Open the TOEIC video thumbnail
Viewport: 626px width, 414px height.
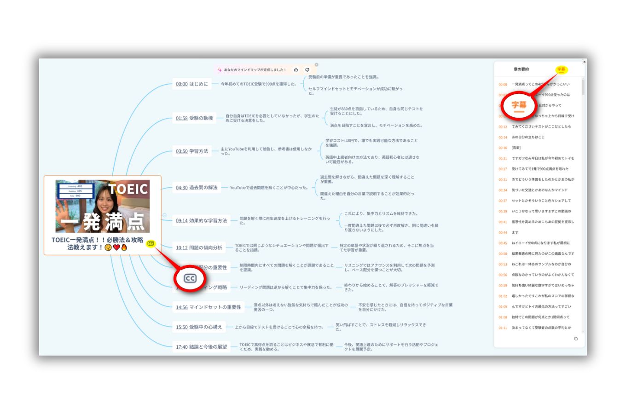coord(103,206)
